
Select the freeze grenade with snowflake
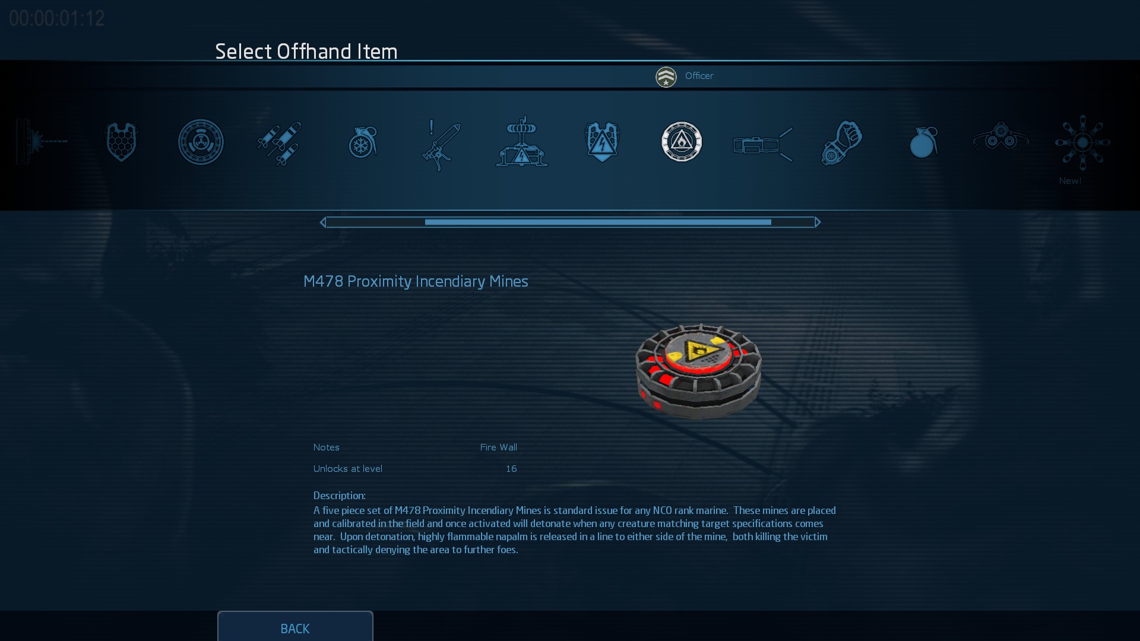(362, 142)
